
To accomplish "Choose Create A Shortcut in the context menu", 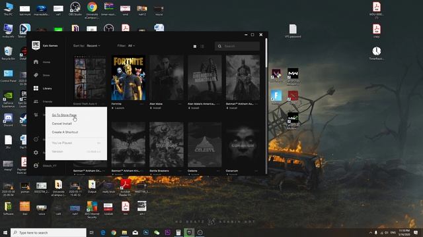I will [x=65, y=132].
